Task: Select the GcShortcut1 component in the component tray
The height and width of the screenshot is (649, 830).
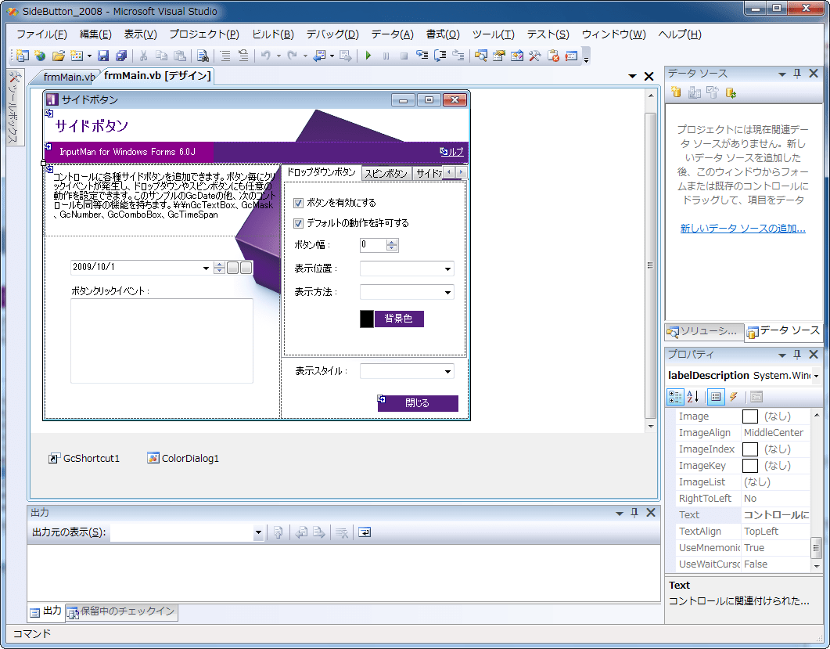Action: coord(84,459)
